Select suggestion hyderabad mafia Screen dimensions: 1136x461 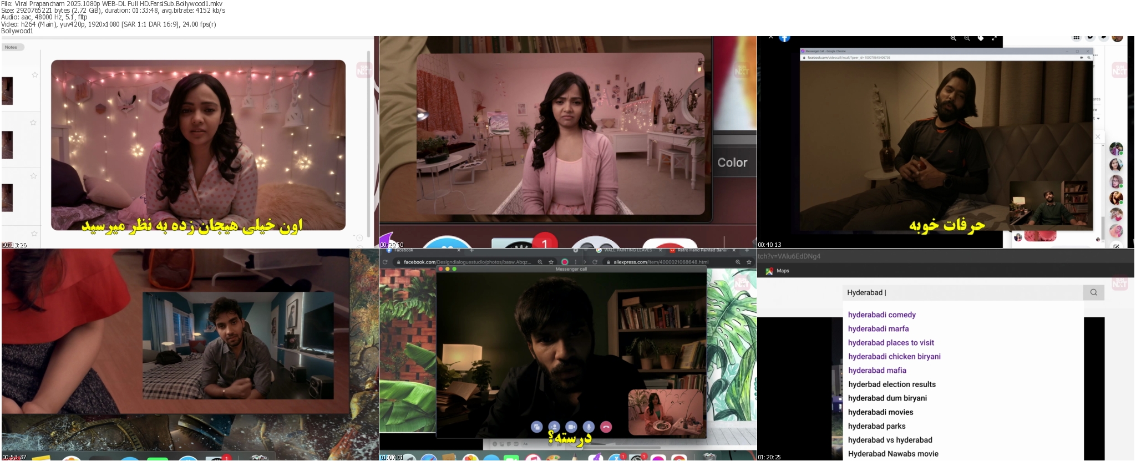coord(877,370)
